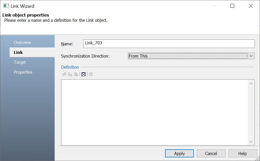
Task: Open the Synchronization Direction dropdown arrow
Action: pyautogui.click(x=251, y=56)
